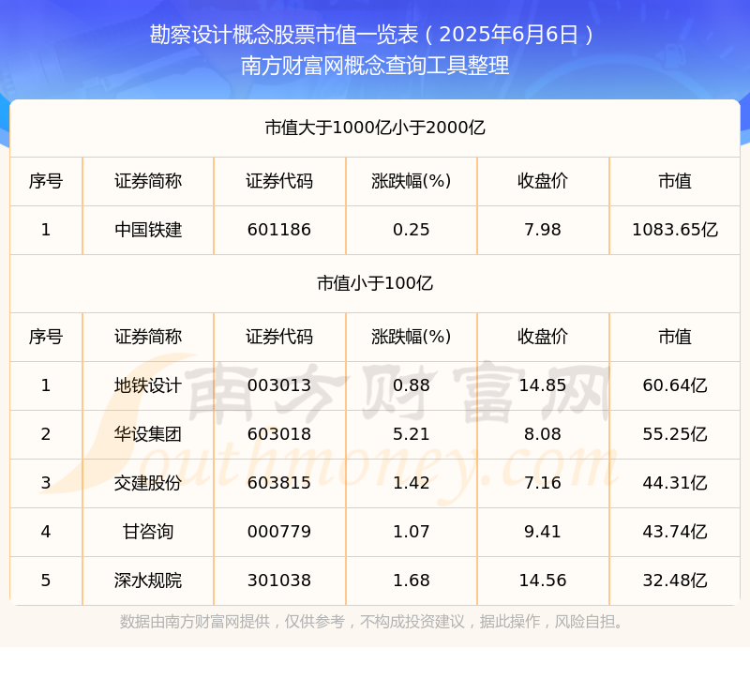Select section heading 市值大于1000亿小于2000亿
750x694 pixels.
(x=375, y=128)
